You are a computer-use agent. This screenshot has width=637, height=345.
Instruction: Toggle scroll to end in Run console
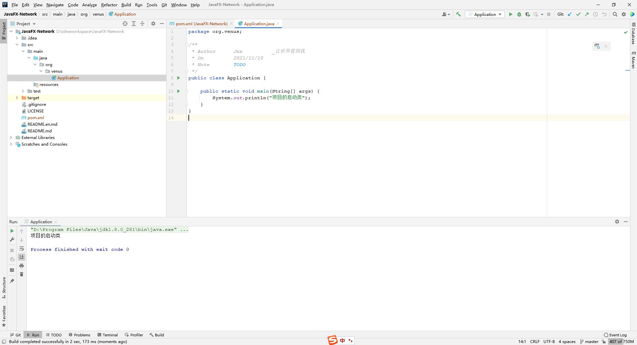tap(22, 257)
